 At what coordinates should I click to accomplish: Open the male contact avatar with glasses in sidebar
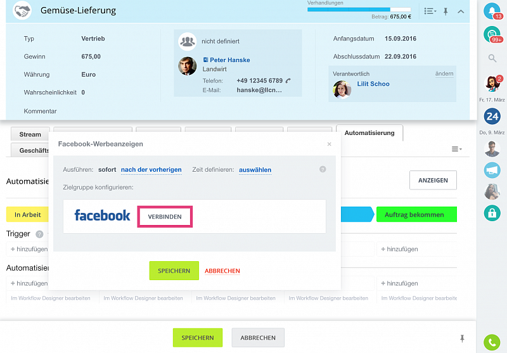pos(492,149)
